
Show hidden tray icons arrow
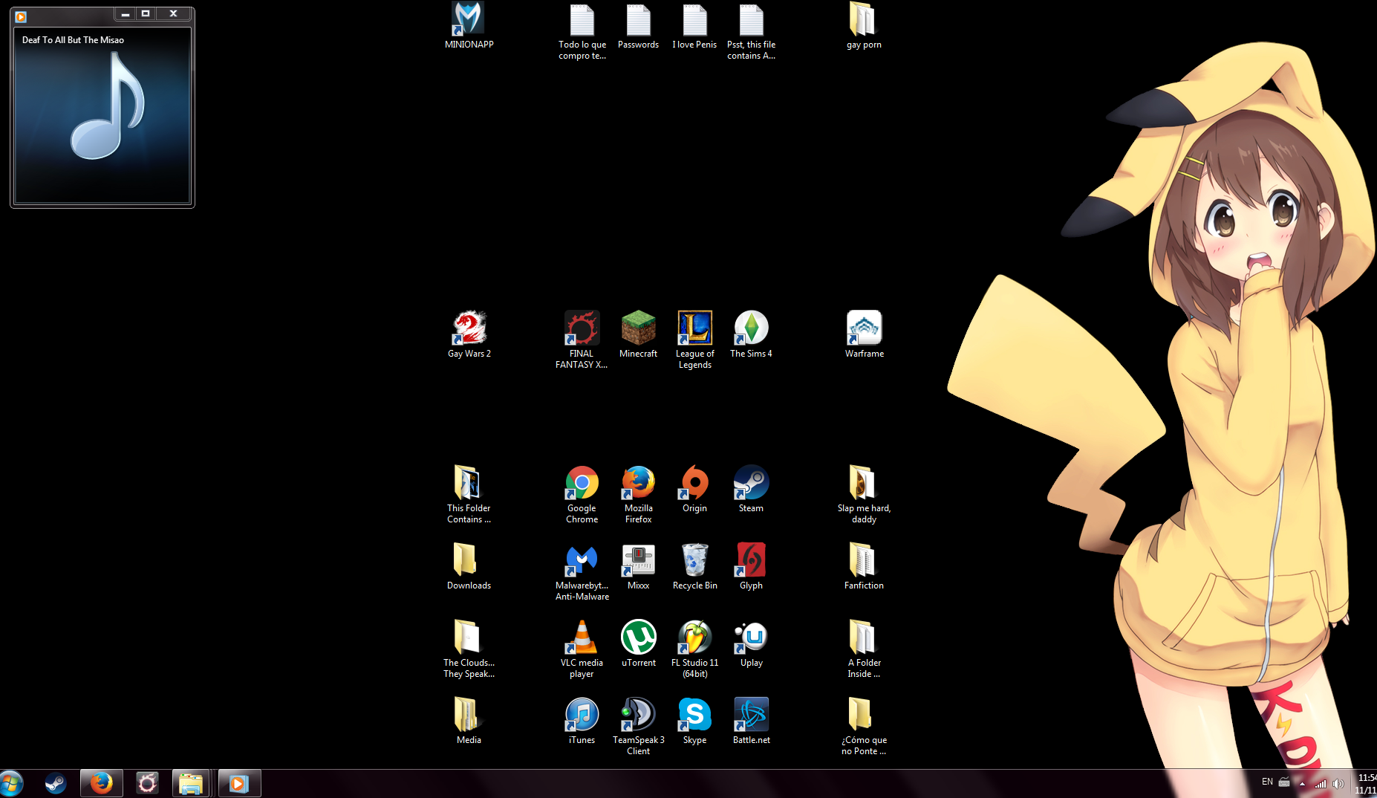[1302, 783]
